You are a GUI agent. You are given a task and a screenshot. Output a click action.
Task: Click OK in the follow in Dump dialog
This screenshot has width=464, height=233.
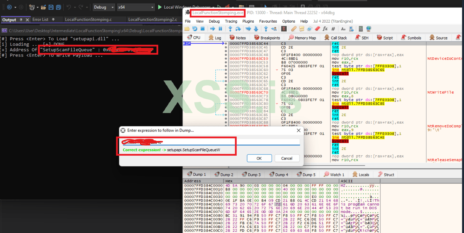259,158
